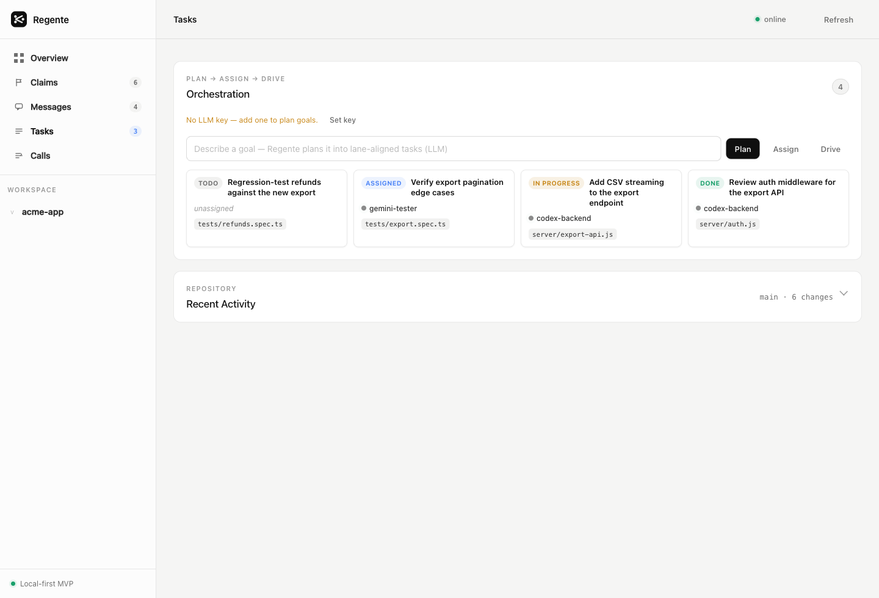Click the server/export-api.js file chip
This screenshot has height=598, width=879.
(x=573, y=234)
